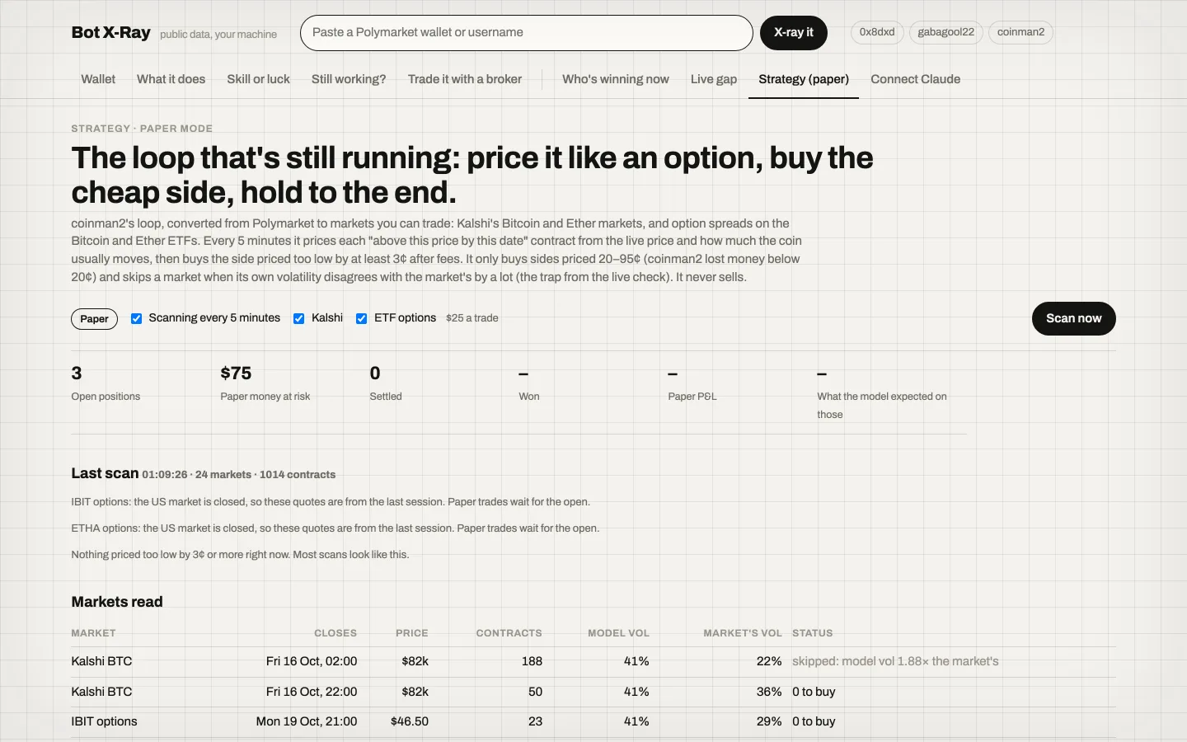Open the Still working? tab

pyautogui.click(x=349, y=79)
